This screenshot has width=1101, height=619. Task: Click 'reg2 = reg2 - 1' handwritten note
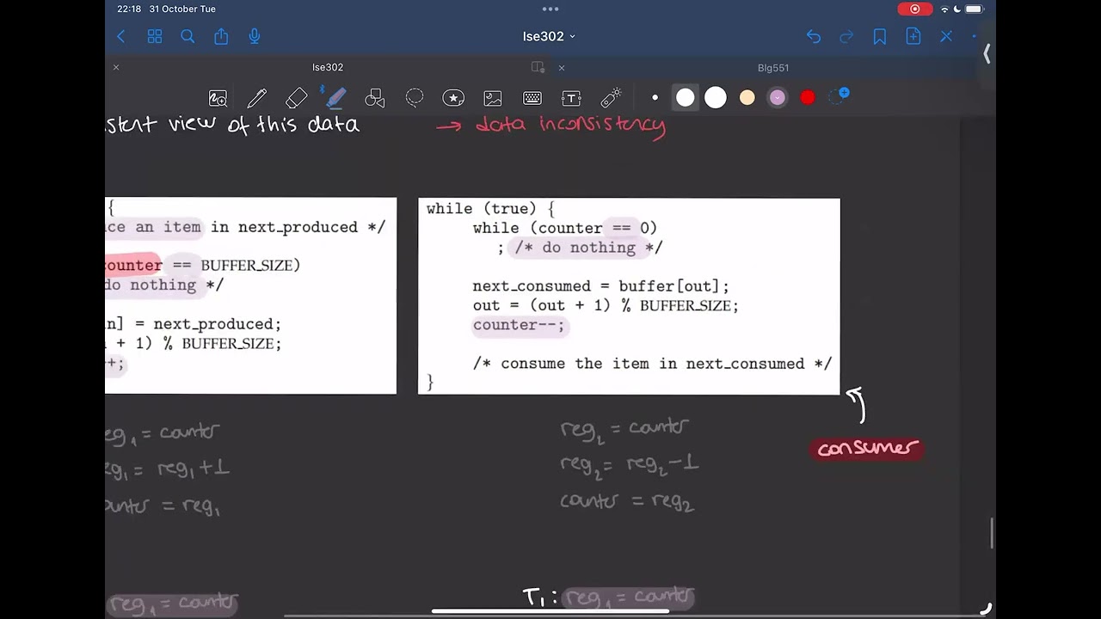629,463
